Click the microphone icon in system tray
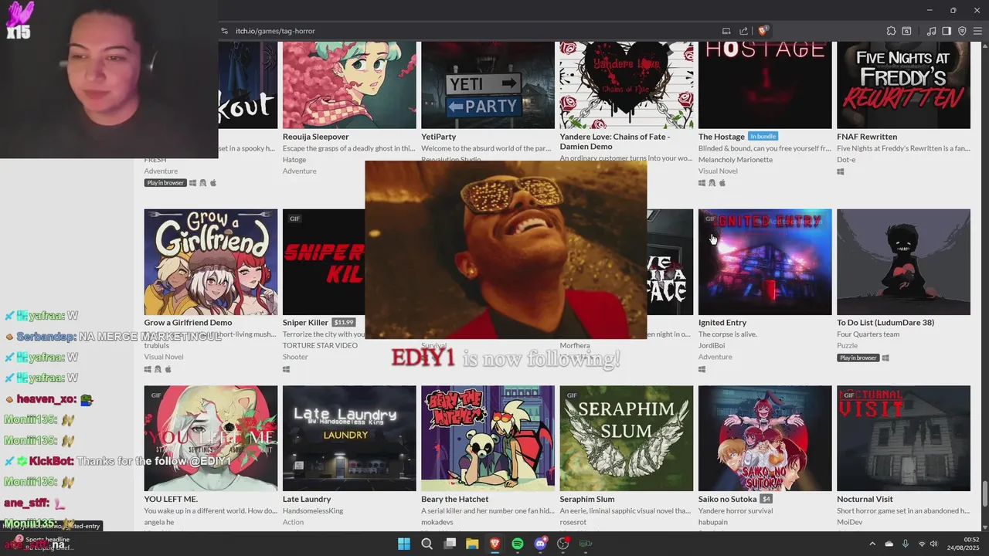 click(x=906, y=544)
